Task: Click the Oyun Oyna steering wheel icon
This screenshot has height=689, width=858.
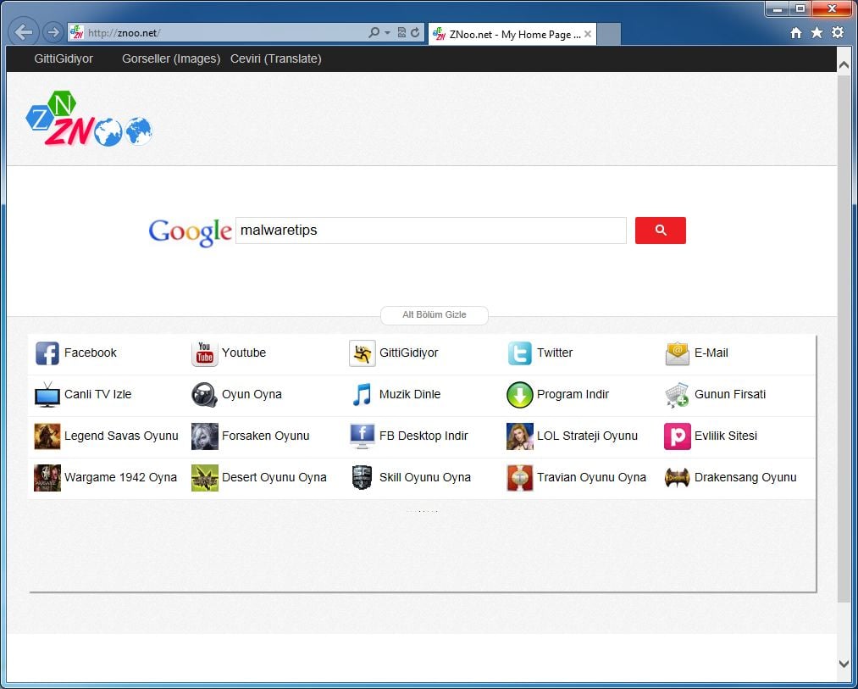Action: [x=205, y=395]
